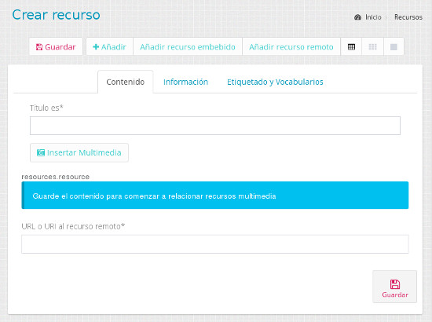The height and width of the screenshot is (322, 432).
Task: Click Añadir recurso remoto button
Action: point(291,47)
